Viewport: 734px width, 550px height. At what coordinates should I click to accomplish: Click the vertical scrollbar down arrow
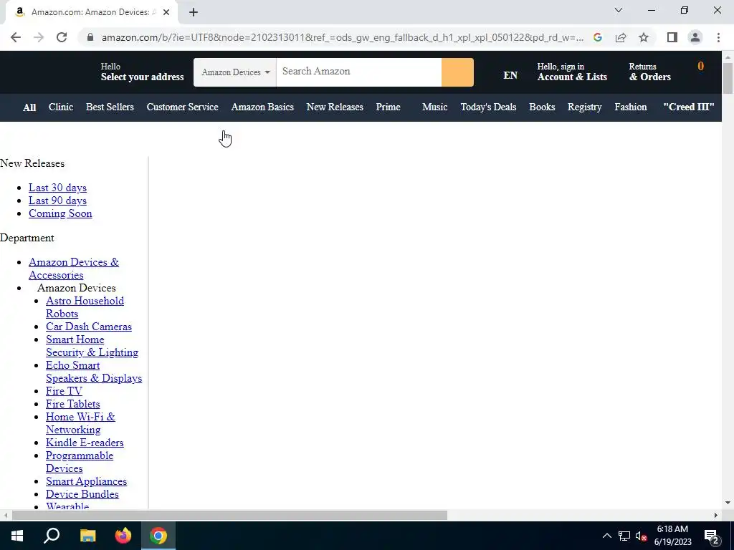pos(728,503)
